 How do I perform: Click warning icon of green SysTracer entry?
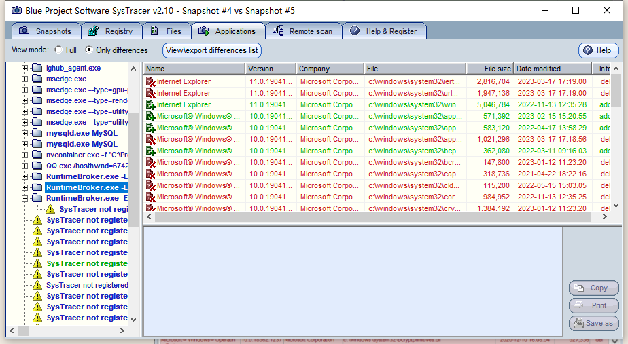37,263
